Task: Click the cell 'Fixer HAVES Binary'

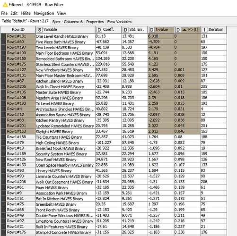Action: [x=65, y=187]
